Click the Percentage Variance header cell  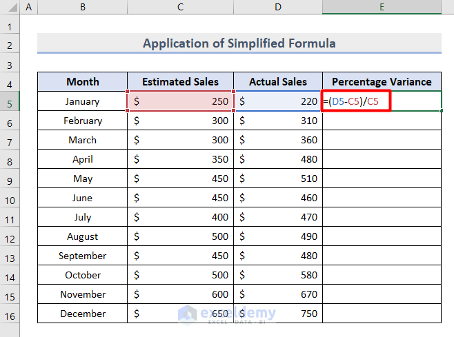(382, 82)
